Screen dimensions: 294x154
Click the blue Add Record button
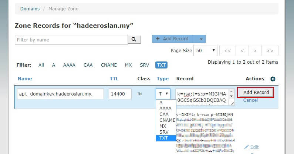click(172, 39)
